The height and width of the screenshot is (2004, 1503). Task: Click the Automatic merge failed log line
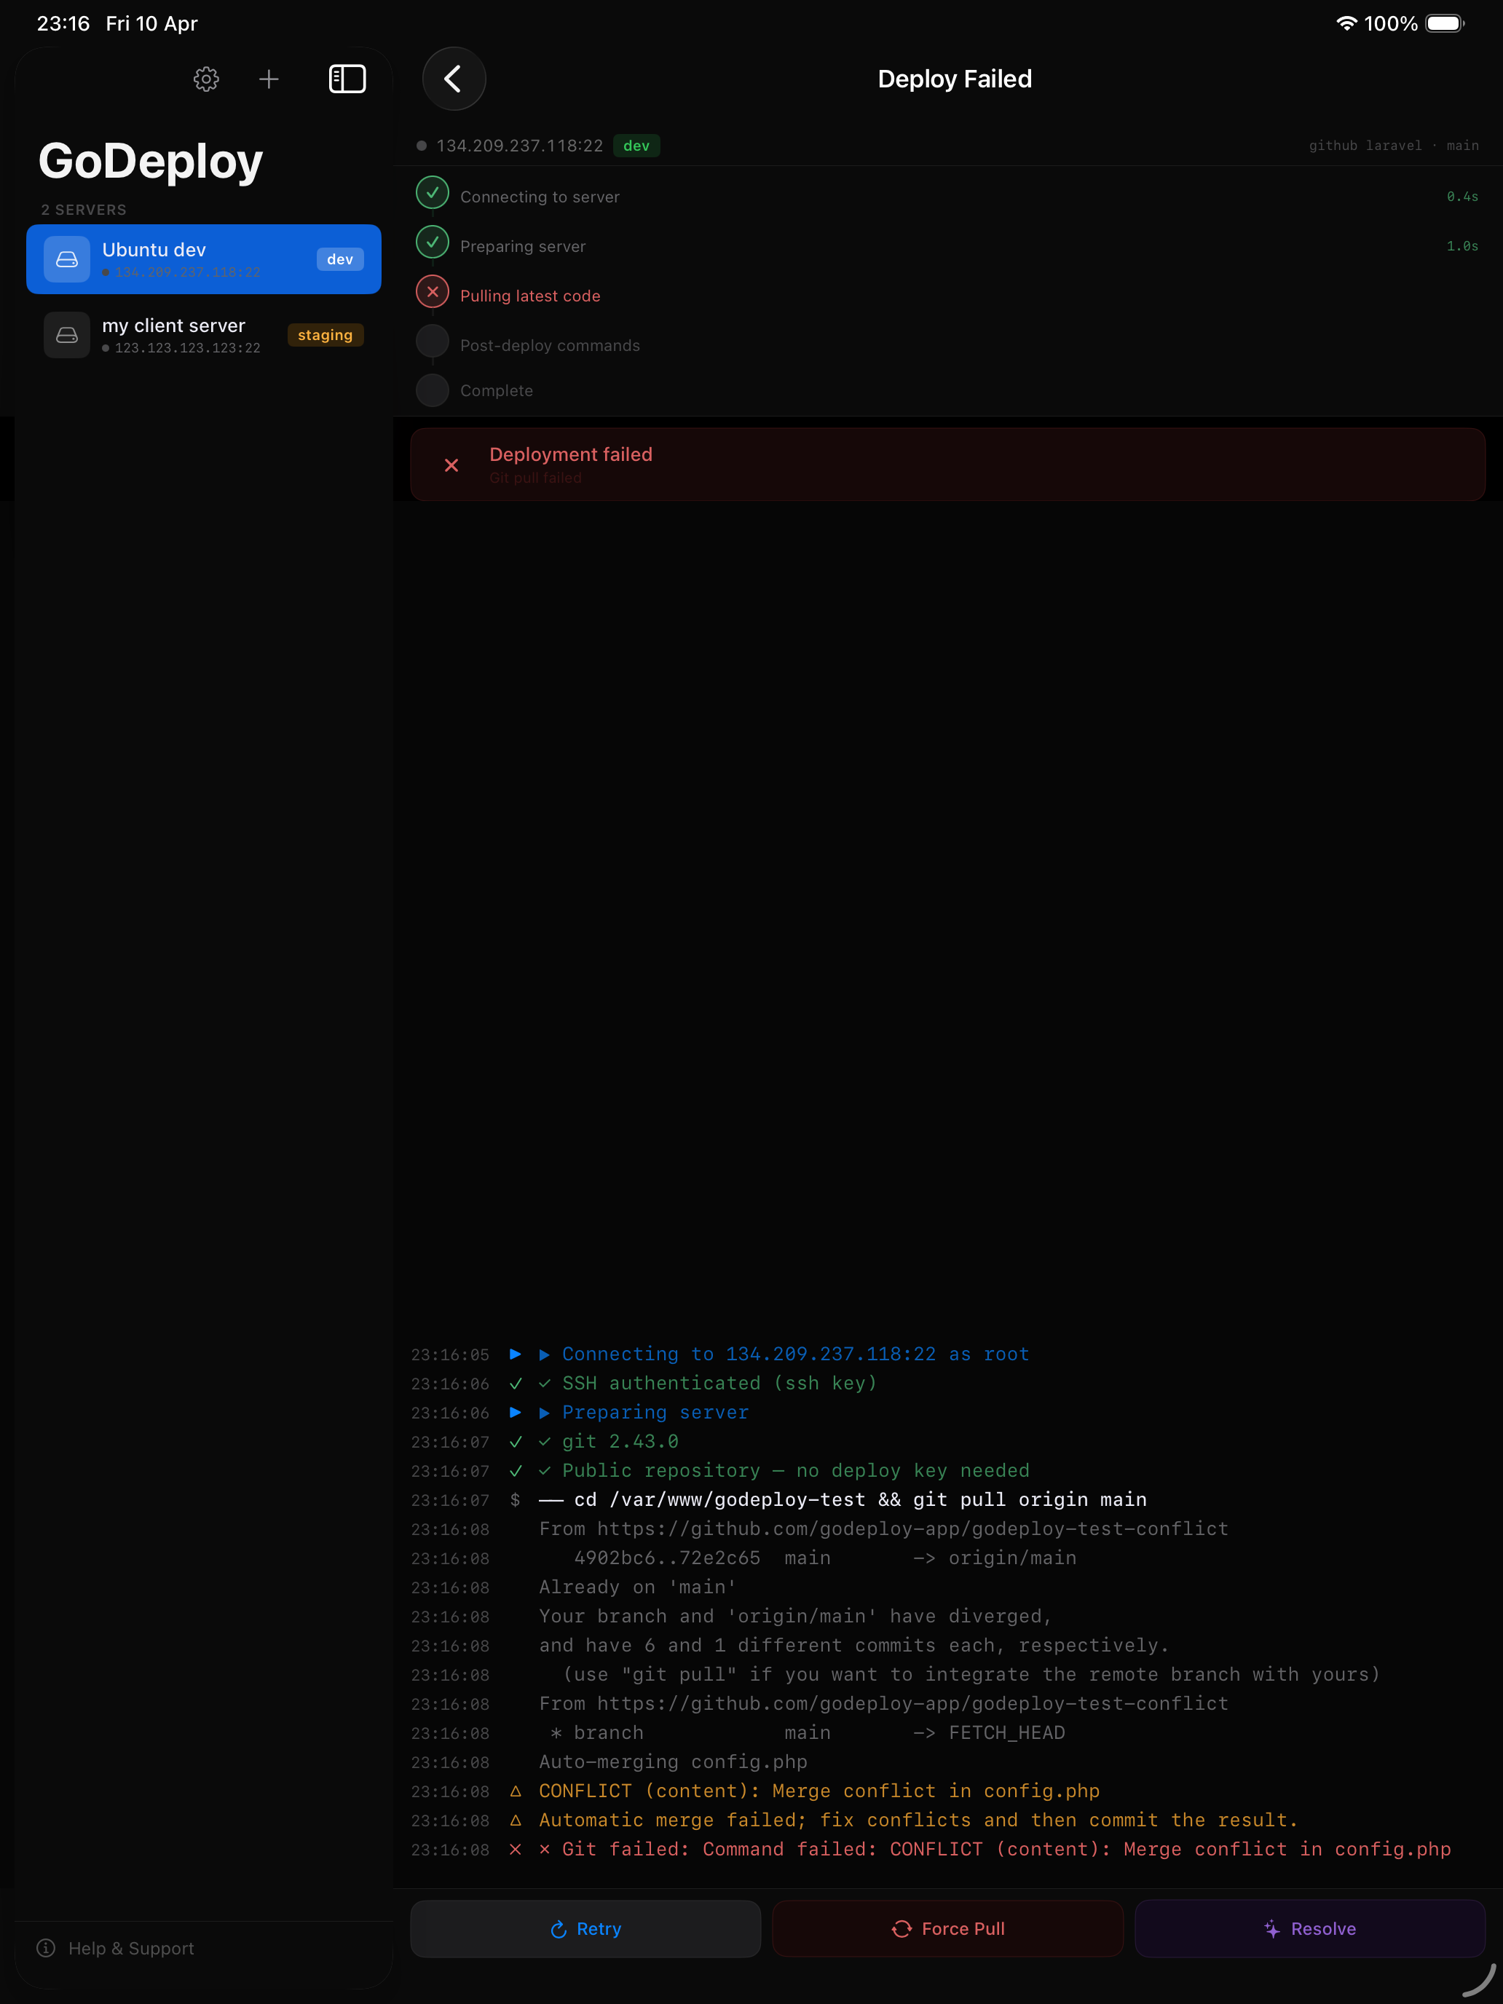tap(918, 1820)
